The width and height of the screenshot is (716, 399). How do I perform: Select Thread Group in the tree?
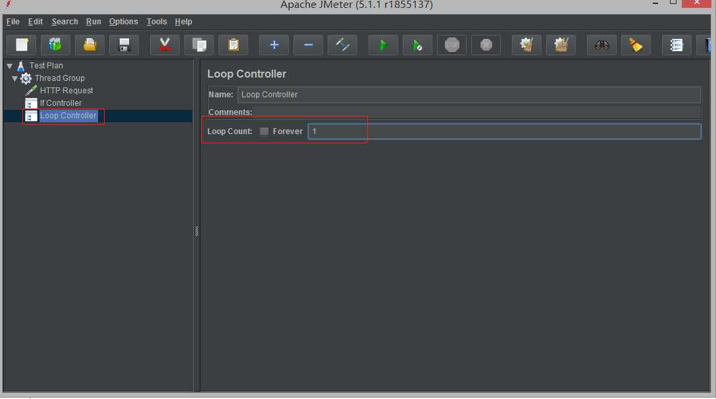pyautogui.click(x=59, y=78)
